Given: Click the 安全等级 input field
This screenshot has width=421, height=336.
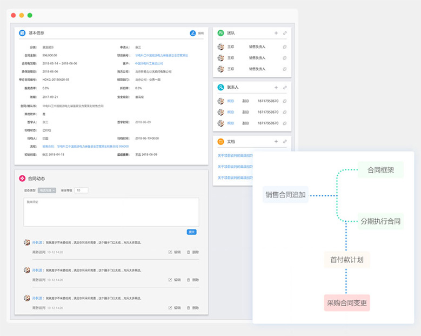Looking at the screenshot, I should (81, 190).
